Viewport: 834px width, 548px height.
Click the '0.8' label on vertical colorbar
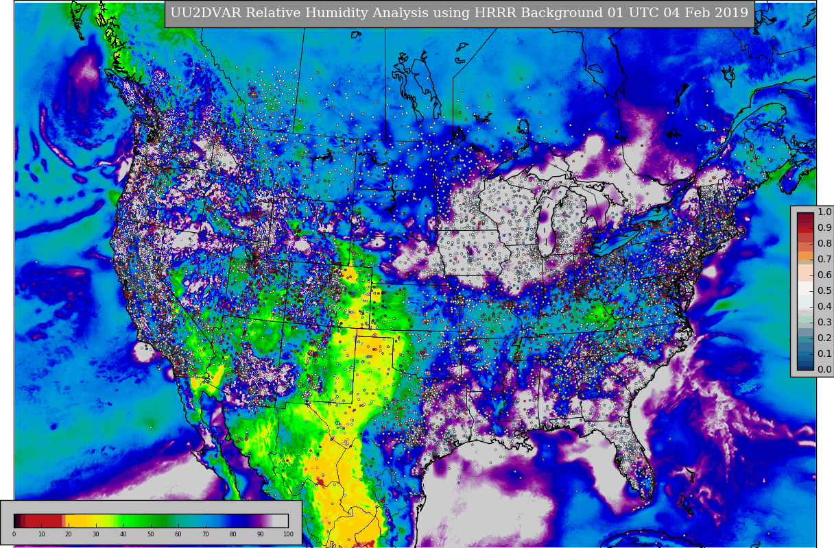click(x=824, y=243)
